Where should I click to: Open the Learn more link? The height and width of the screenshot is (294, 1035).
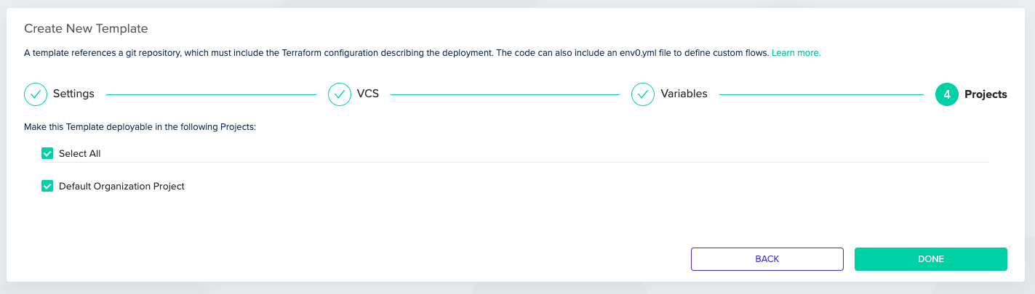pyautogui.click(x=796, y=53)
